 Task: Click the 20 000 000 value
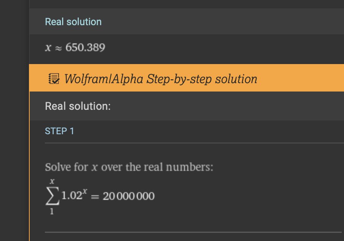point(129,196)
